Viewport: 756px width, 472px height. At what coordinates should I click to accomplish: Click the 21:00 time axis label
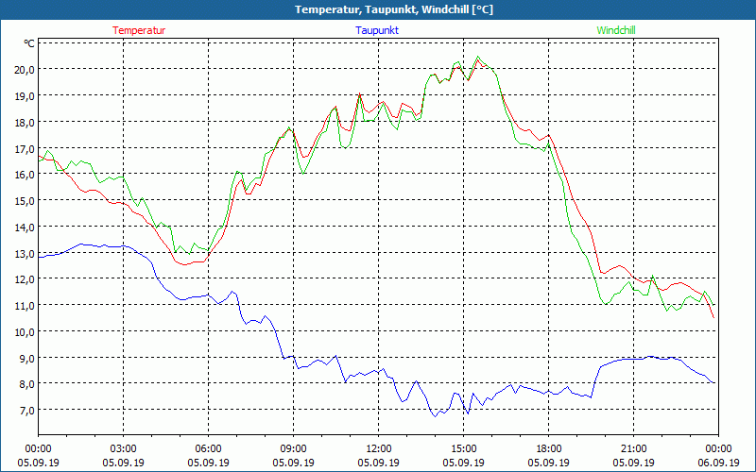(633, 449)
